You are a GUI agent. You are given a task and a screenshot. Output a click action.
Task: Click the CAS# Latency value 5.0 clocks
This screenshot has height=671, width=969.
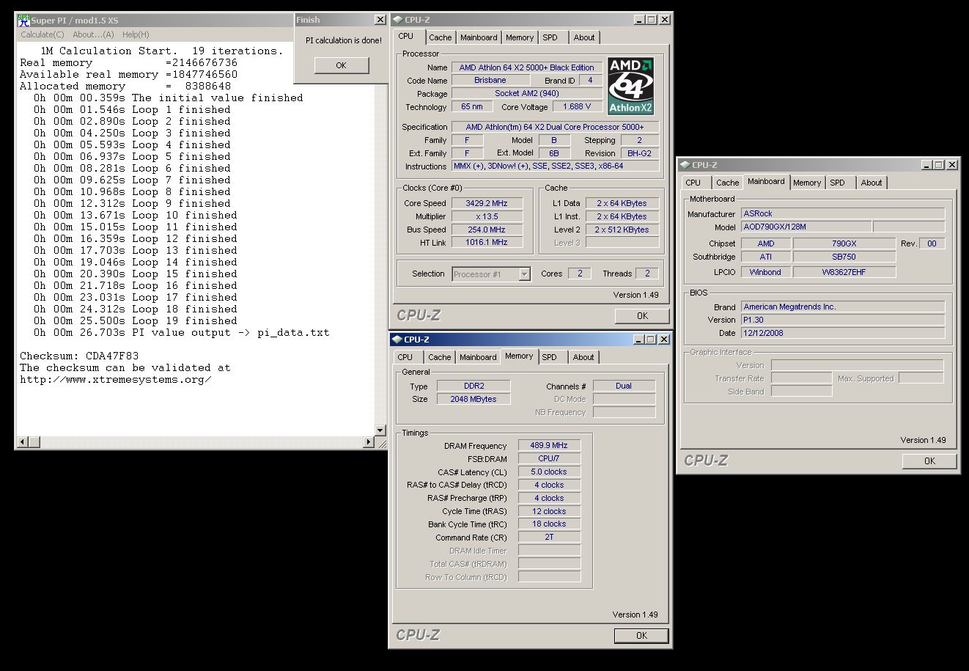pos(549,472)
